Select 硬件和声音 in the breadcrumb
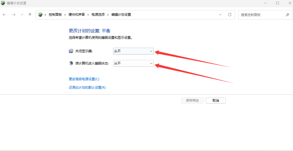 [x=77, y=15]
